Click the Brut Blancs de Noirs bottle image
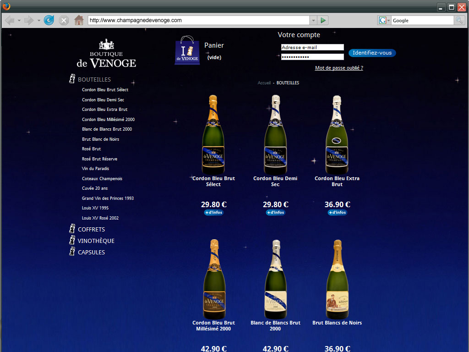 click(337, 279)
